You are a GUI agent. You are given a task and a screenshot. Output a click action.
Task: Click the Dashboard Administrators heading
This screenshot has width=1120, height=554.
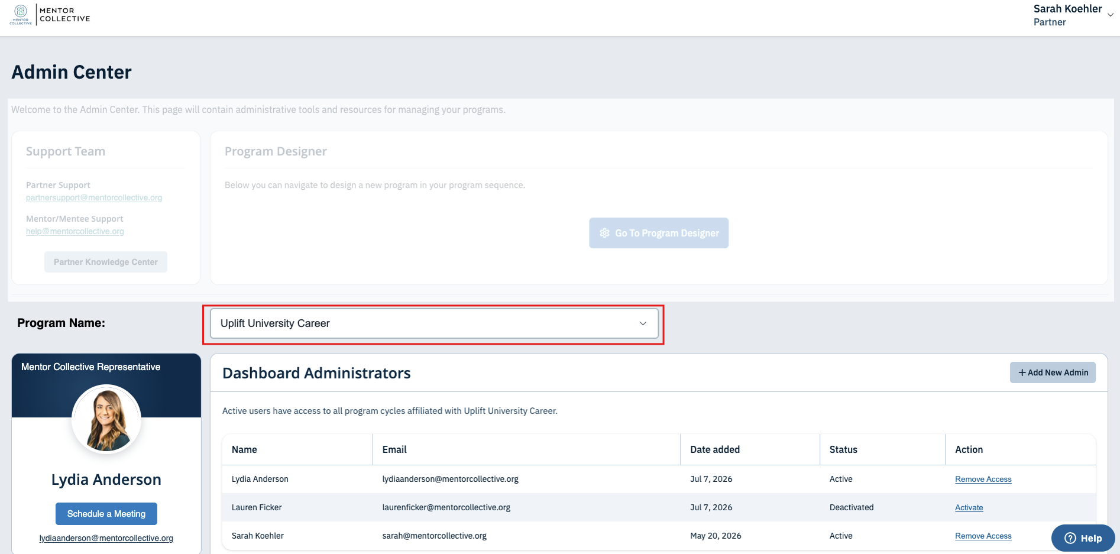[316, 373]
